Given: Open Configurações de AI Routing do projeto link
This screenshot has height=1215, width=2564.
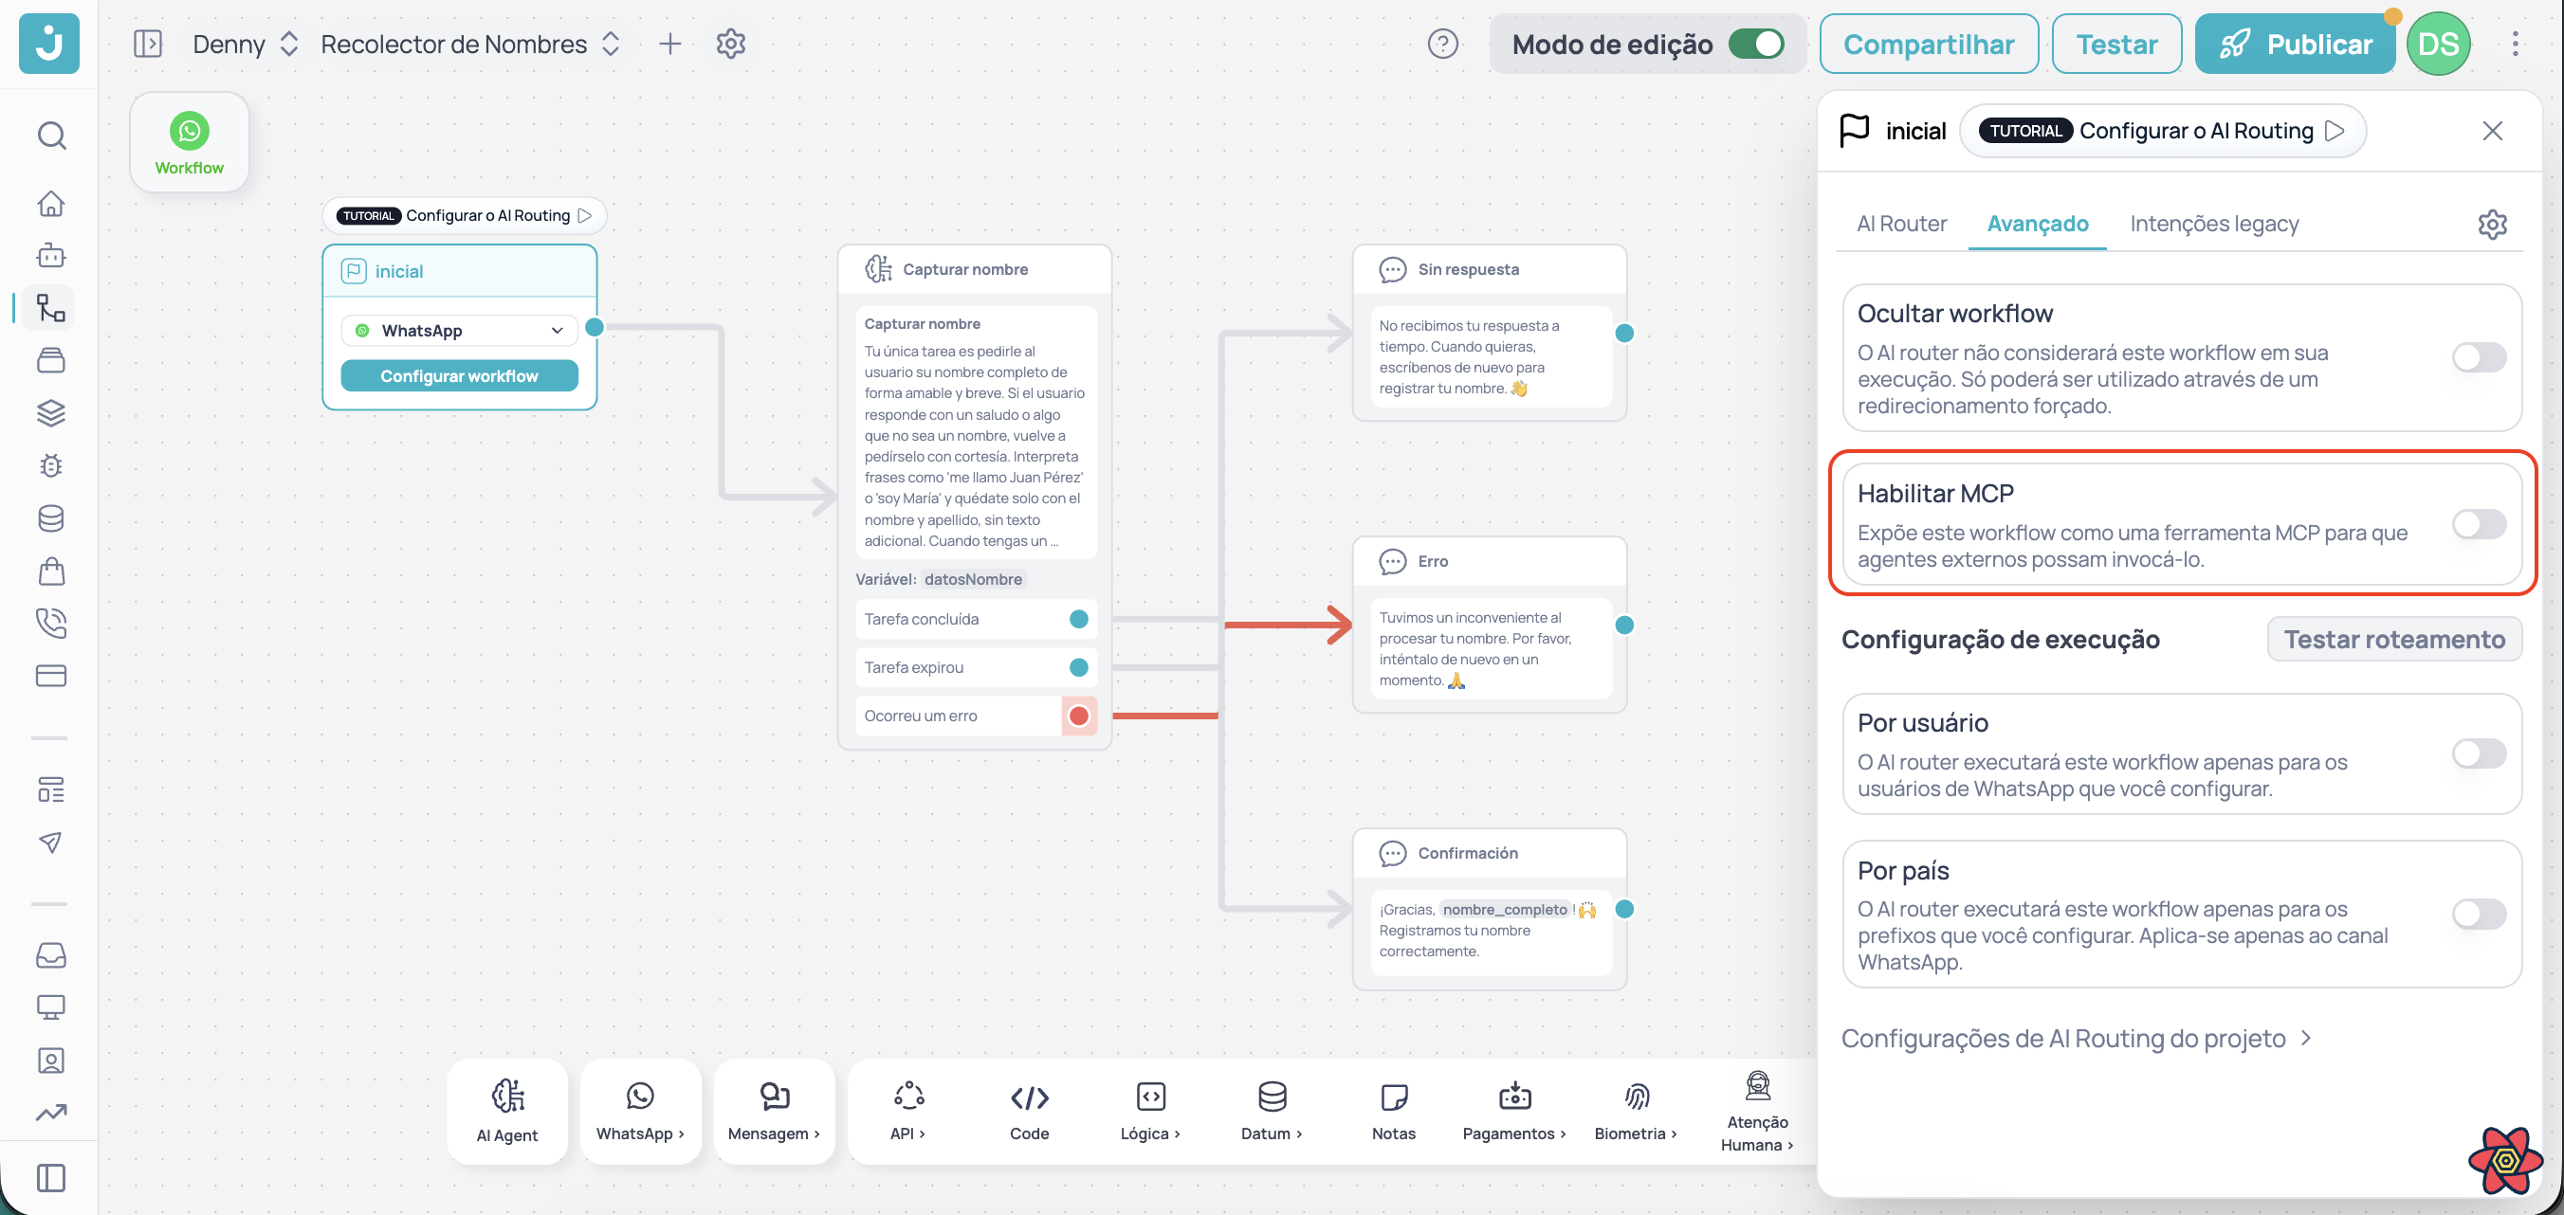Looking at the screenshot, I should tap(2076, 1038).
